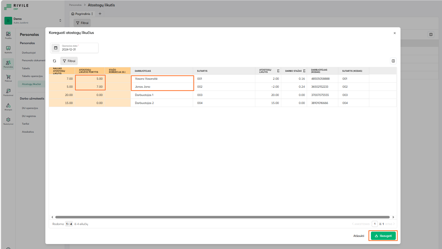This screenshot has width=442, height=249.
Task: Click the scroll left arrow of the table
Action: 52,217
